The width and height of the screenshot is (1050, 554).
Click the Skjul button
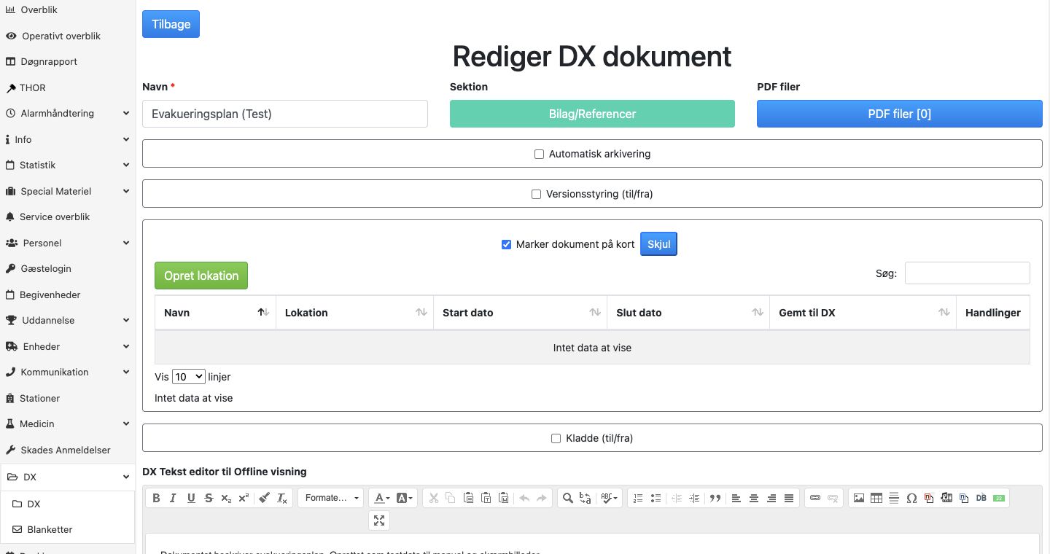(x=658, y=244)
